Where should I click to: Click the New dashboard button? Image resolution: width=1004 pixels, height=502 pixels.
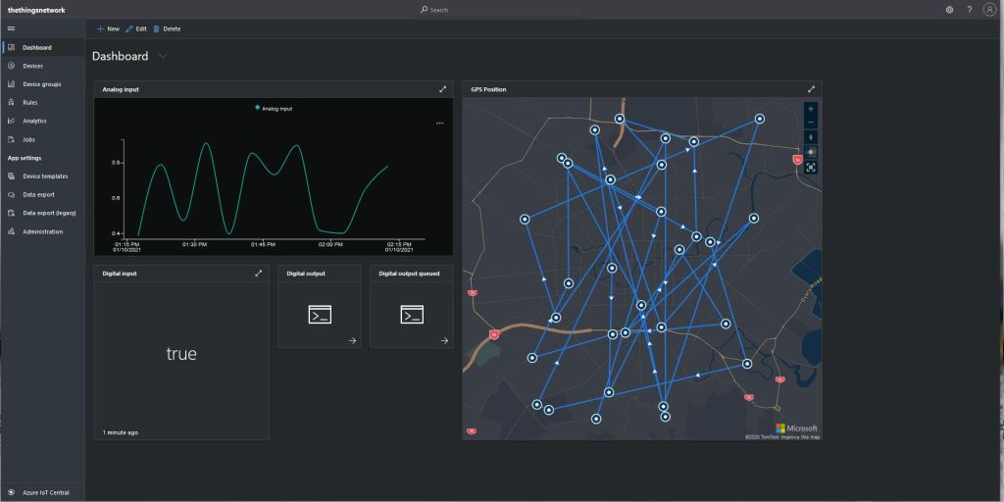(x=108, y=28)
